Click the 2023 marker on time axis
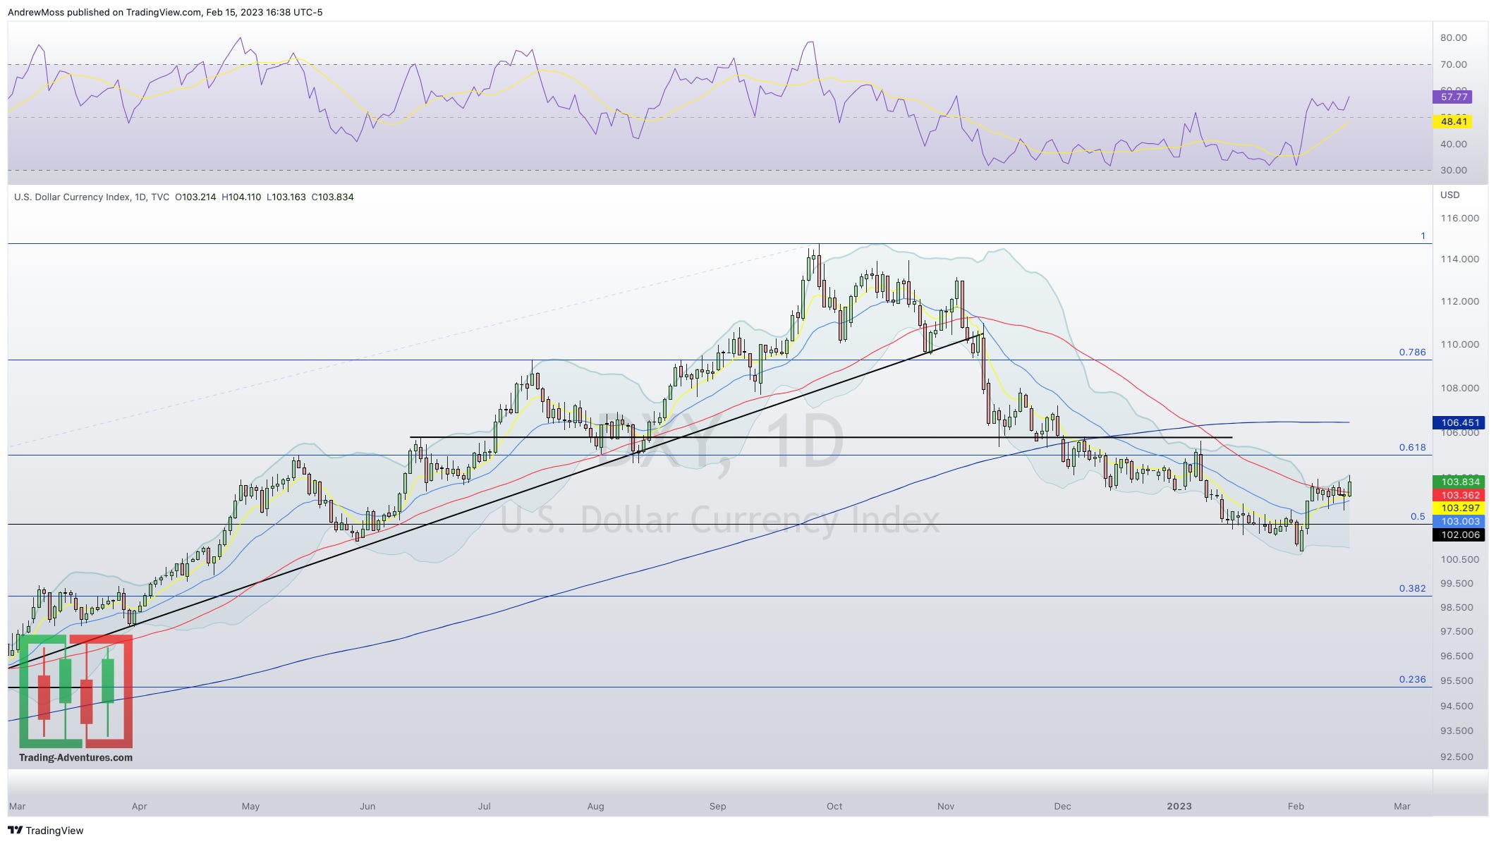This screenshot has width=1496, height=844. point(1179,806)
